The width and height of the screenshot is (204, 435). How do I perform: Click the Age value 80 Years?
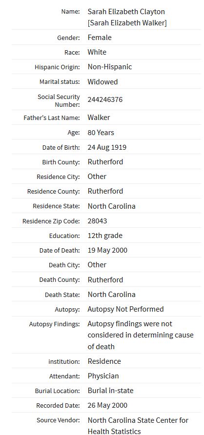tap(101, 133)
